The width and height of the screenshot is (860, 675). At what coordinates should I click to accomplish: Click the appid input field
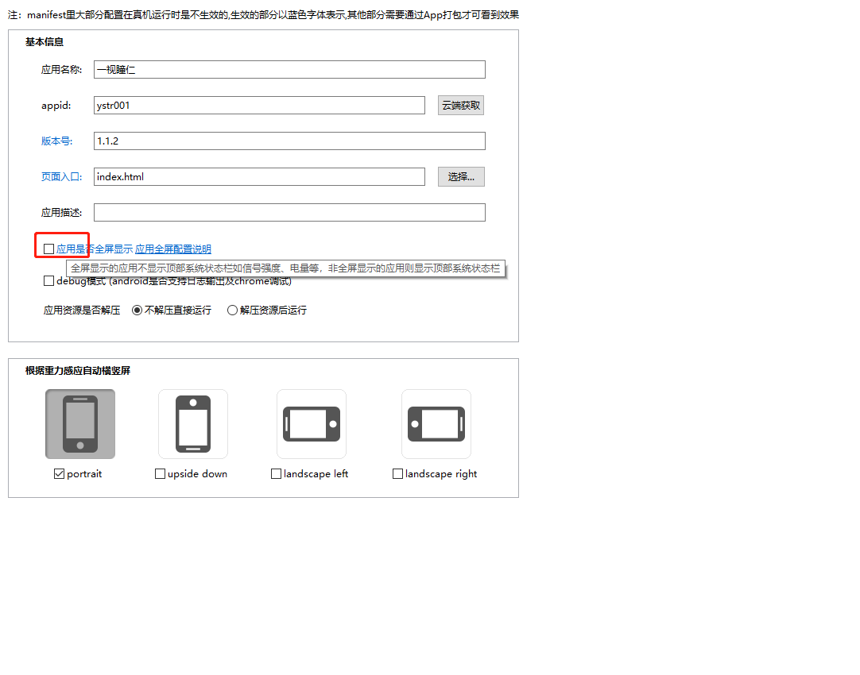click(x=259, y=106)
